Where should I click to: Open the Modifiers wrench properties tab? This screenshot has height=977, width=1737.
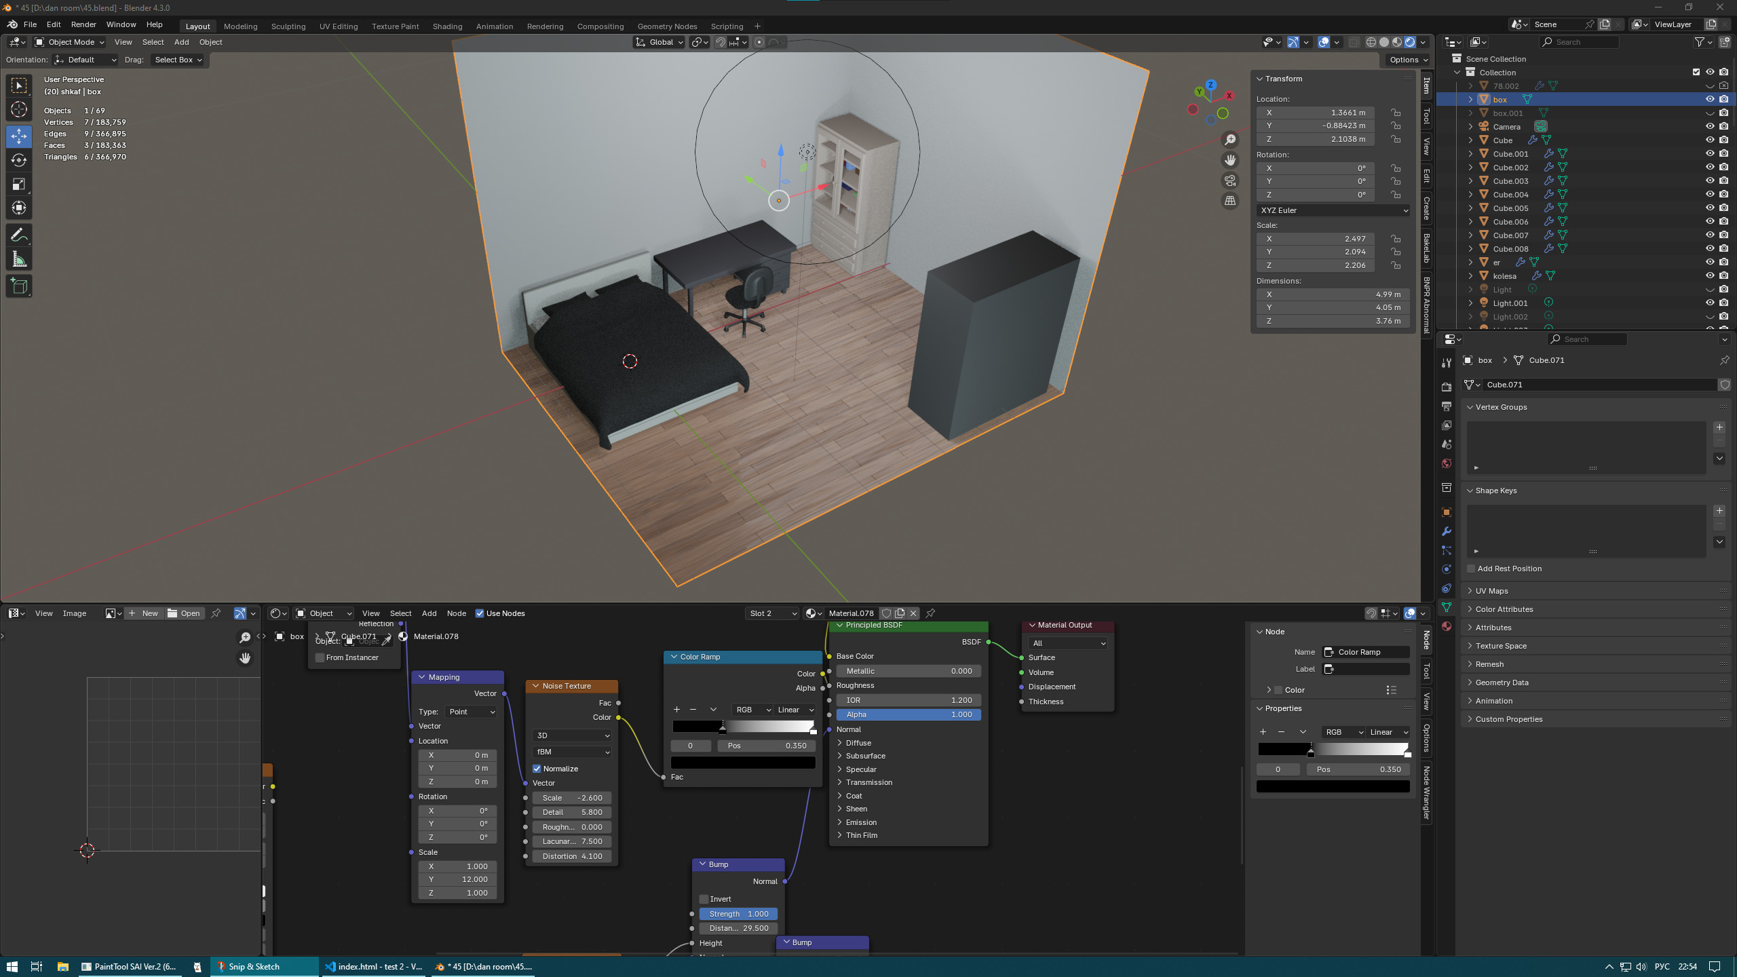coord(1447,531)
